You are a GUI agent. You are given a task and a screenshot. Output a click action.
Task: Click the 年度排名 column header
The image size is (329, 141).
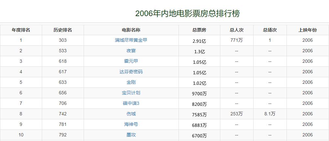[x=21, y=30]
